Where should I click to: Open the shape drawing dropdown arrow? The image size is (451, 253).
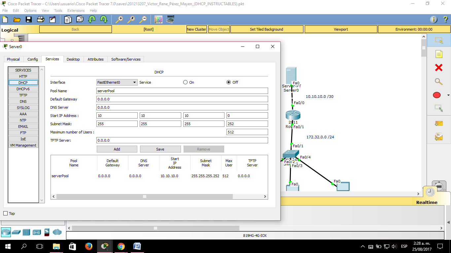tap(448, 95)
